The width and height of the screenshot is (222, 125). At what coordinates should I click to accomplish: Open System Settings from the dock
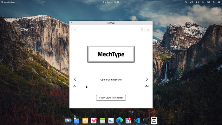pyautogui.click(x=111, y=121)
